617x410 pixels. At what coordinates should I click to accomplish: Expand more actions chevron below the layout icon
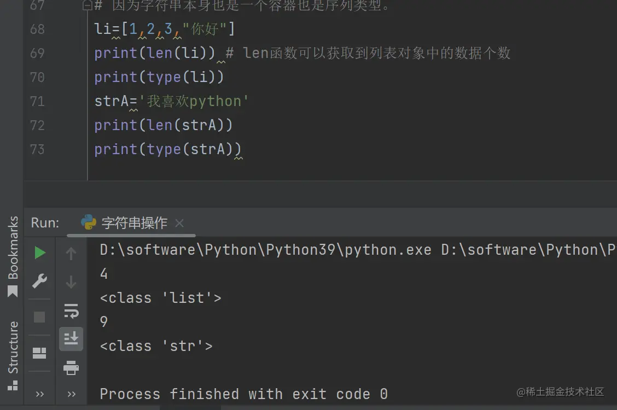point(40,394)
